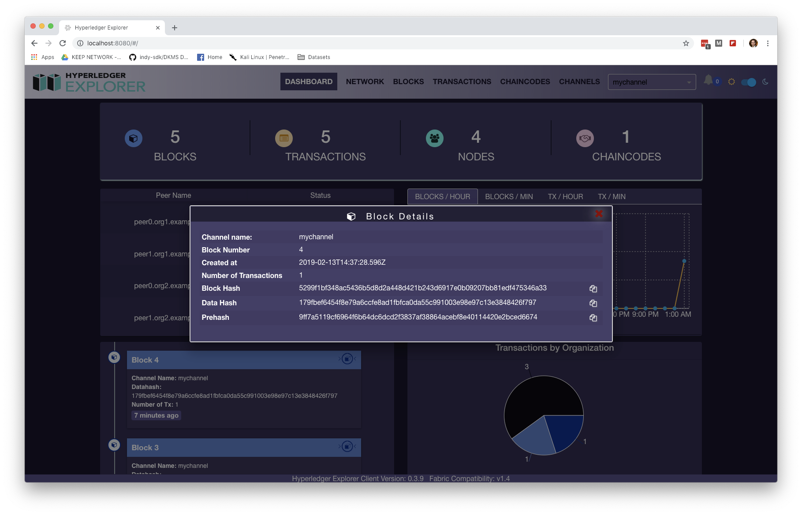Copy the Data Hash using its copy icon
802x515 pixels.
[593, 303]
